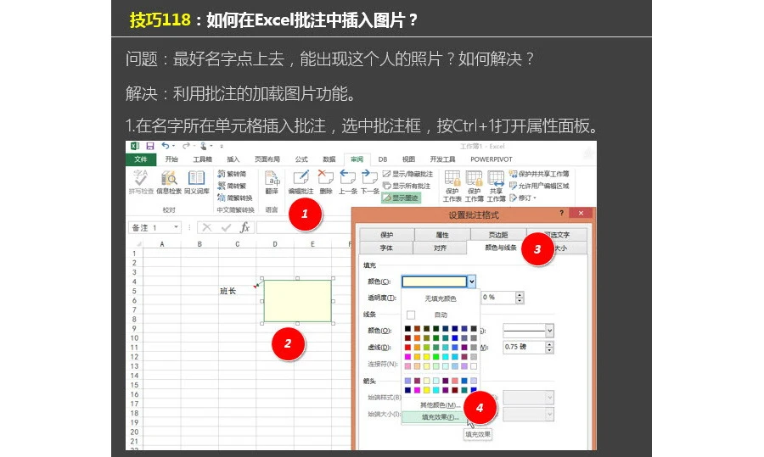Click the Redo arrow icon
This screenshot has width=764, height=457.
(186, 146)
